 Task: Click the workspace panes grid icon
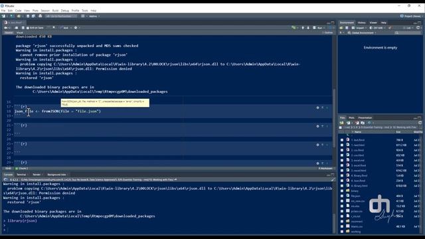tap(83, 16)
